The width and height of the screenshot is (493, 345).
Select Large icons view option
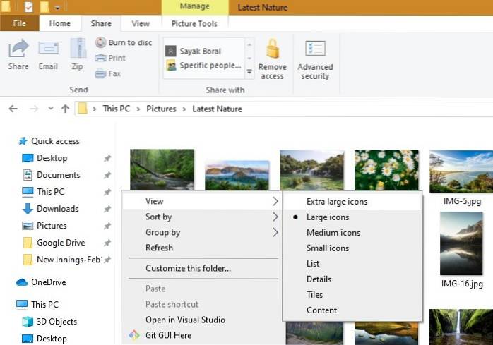point(328,217)
